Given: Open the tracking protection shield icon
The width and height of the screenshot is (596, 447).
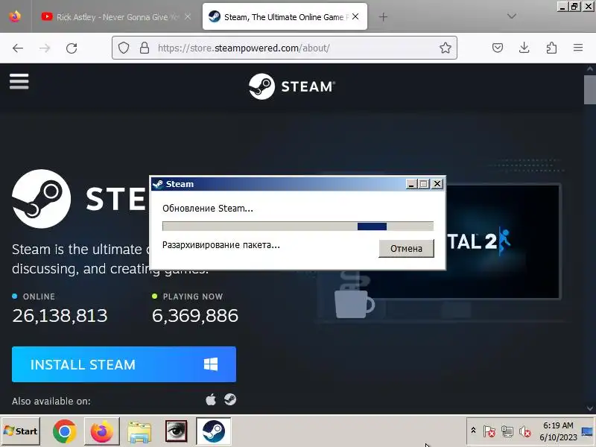Looking at the screenshot, I should (x=124, y=48).
